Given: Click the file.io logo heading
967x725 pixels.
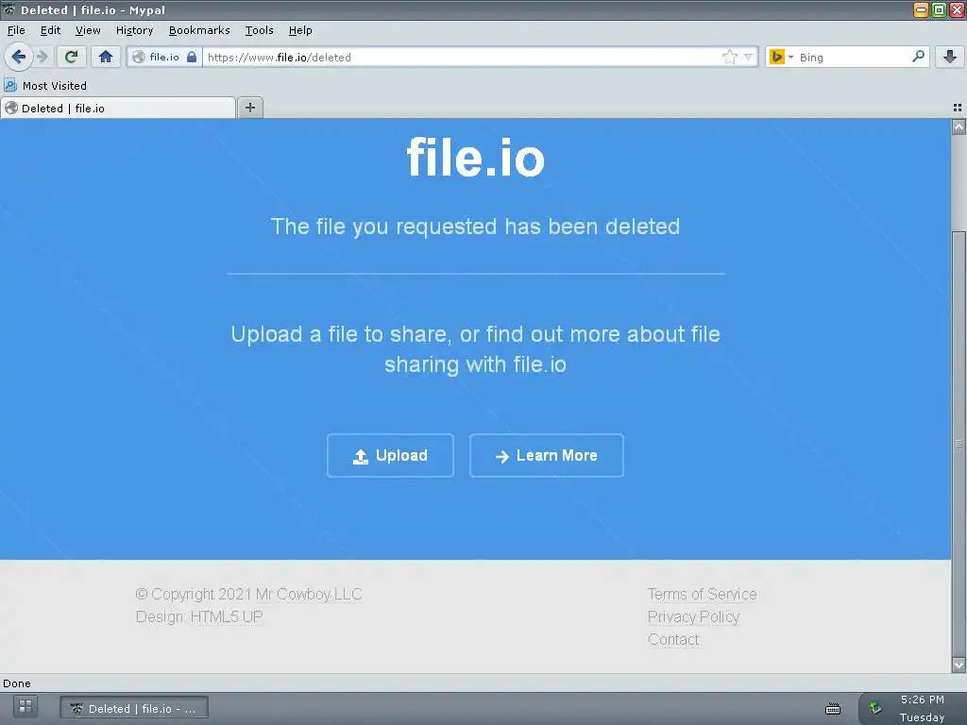Looking at the screenshot, I should click(476, 158).
